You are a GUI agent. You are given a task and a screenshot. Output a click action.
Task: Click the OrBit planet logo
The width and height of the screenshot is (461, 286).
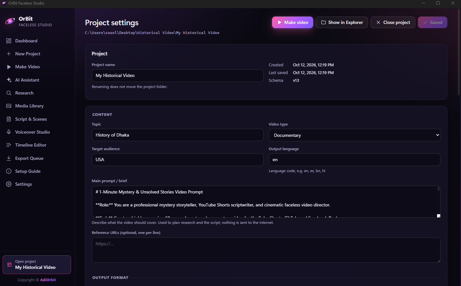point(10,21)
